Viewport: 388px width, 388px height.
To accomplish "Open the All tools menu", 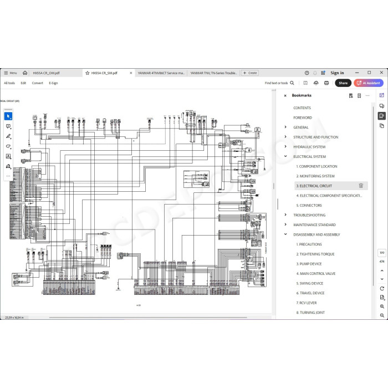I will point(9,83).
